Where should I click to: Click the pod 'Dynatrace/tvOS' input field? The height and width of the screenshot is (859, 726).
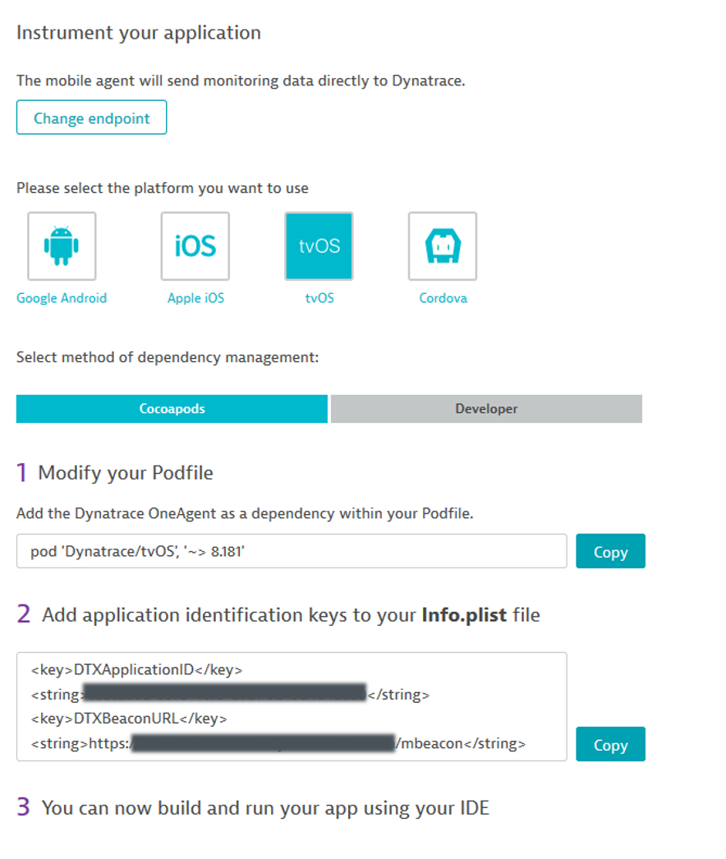coord(292,551)
